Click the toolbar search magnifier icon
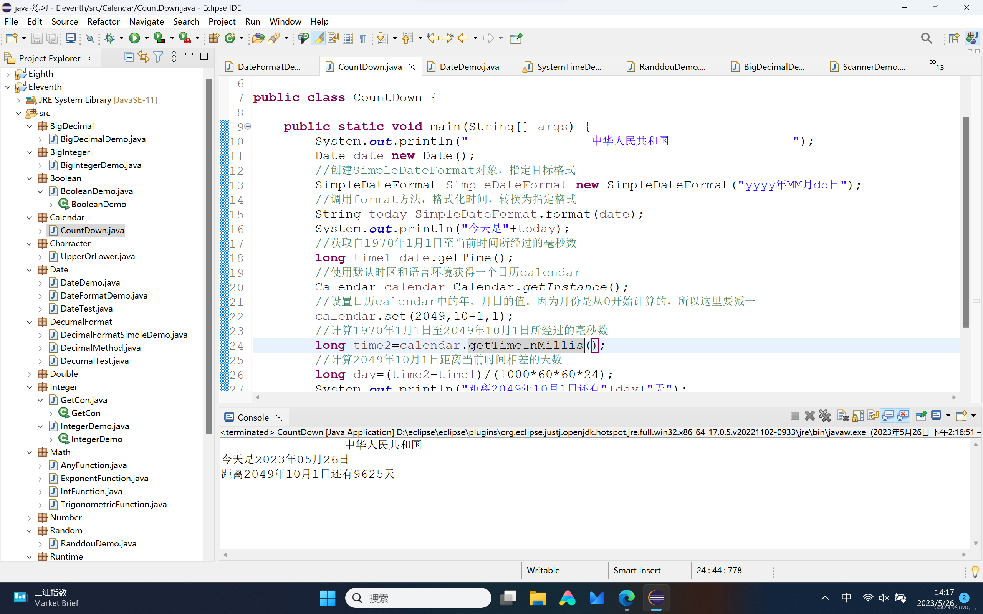The image size is (983, 614). pyautogui.click(x=926, y=38)
